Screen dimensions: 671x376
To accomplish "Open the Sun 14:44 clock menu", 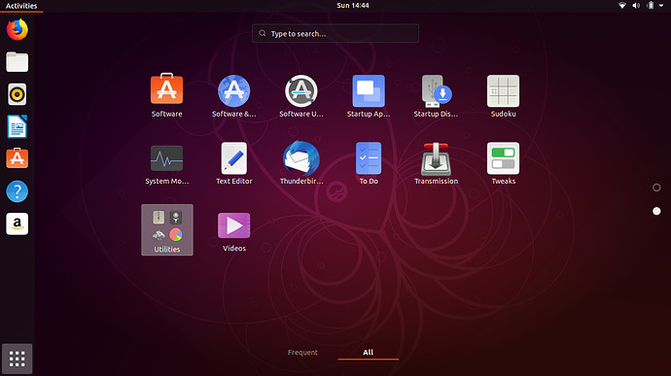I will [x=353, y=6].
